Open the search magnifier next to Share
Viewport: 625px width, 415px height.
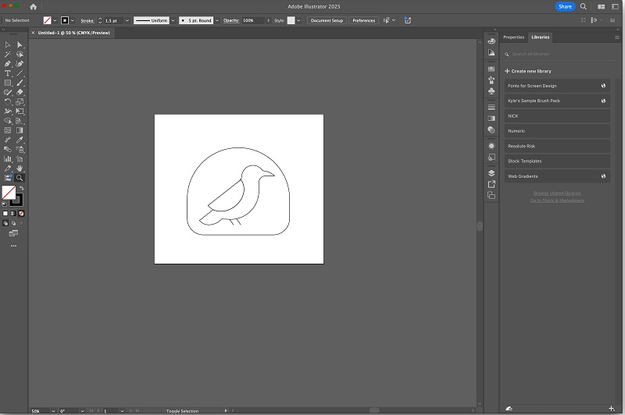[x=584, y=6]
